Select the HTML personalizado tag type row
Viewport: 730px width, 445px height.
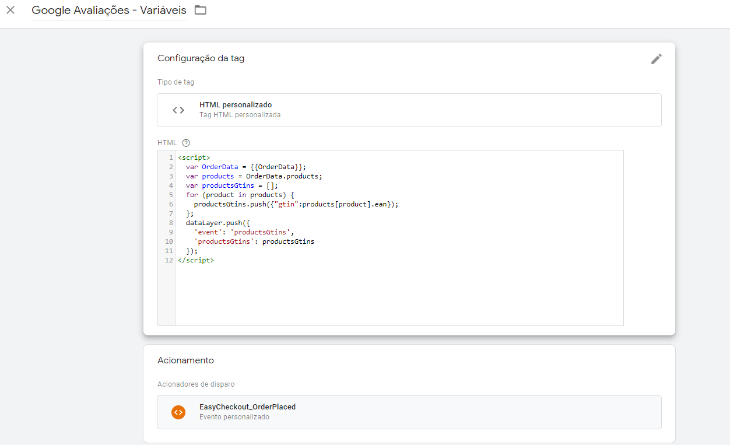409,110
